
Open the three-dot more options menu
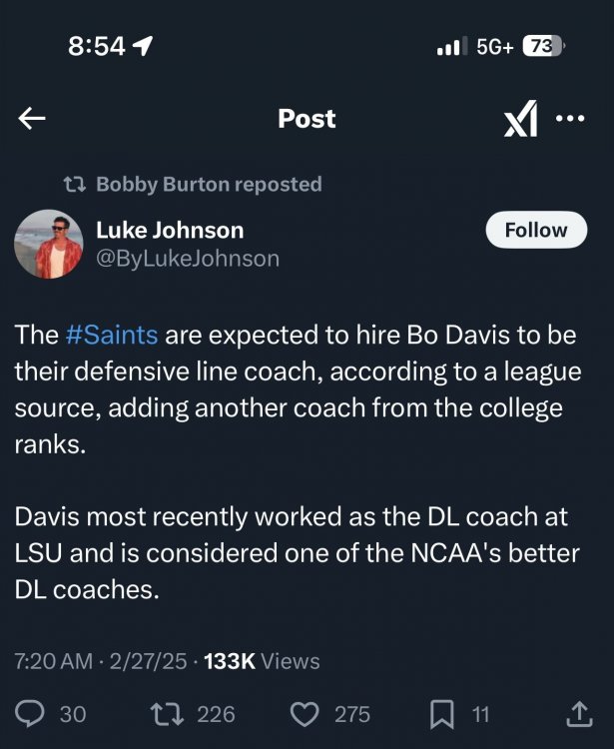tap(569, 119)
